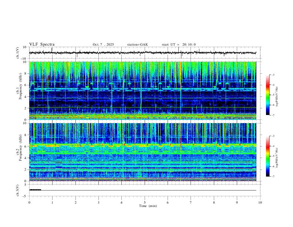Click the ch.3 flat signal line

pyautogui.click(x=142, y=190)
